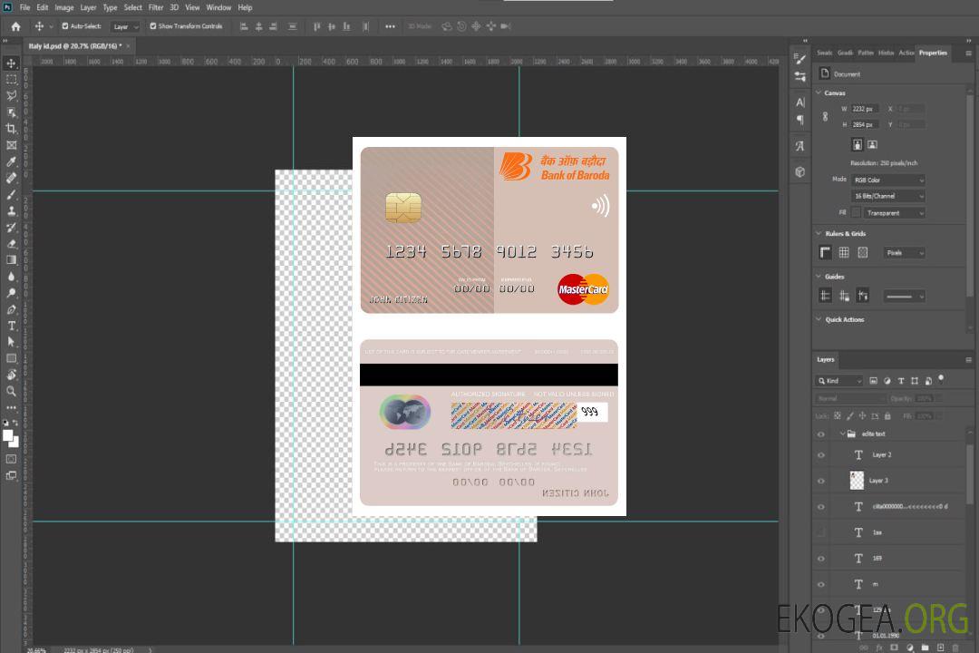Open the Kind filter dropdown in Layers

click(x=839, y=381)
